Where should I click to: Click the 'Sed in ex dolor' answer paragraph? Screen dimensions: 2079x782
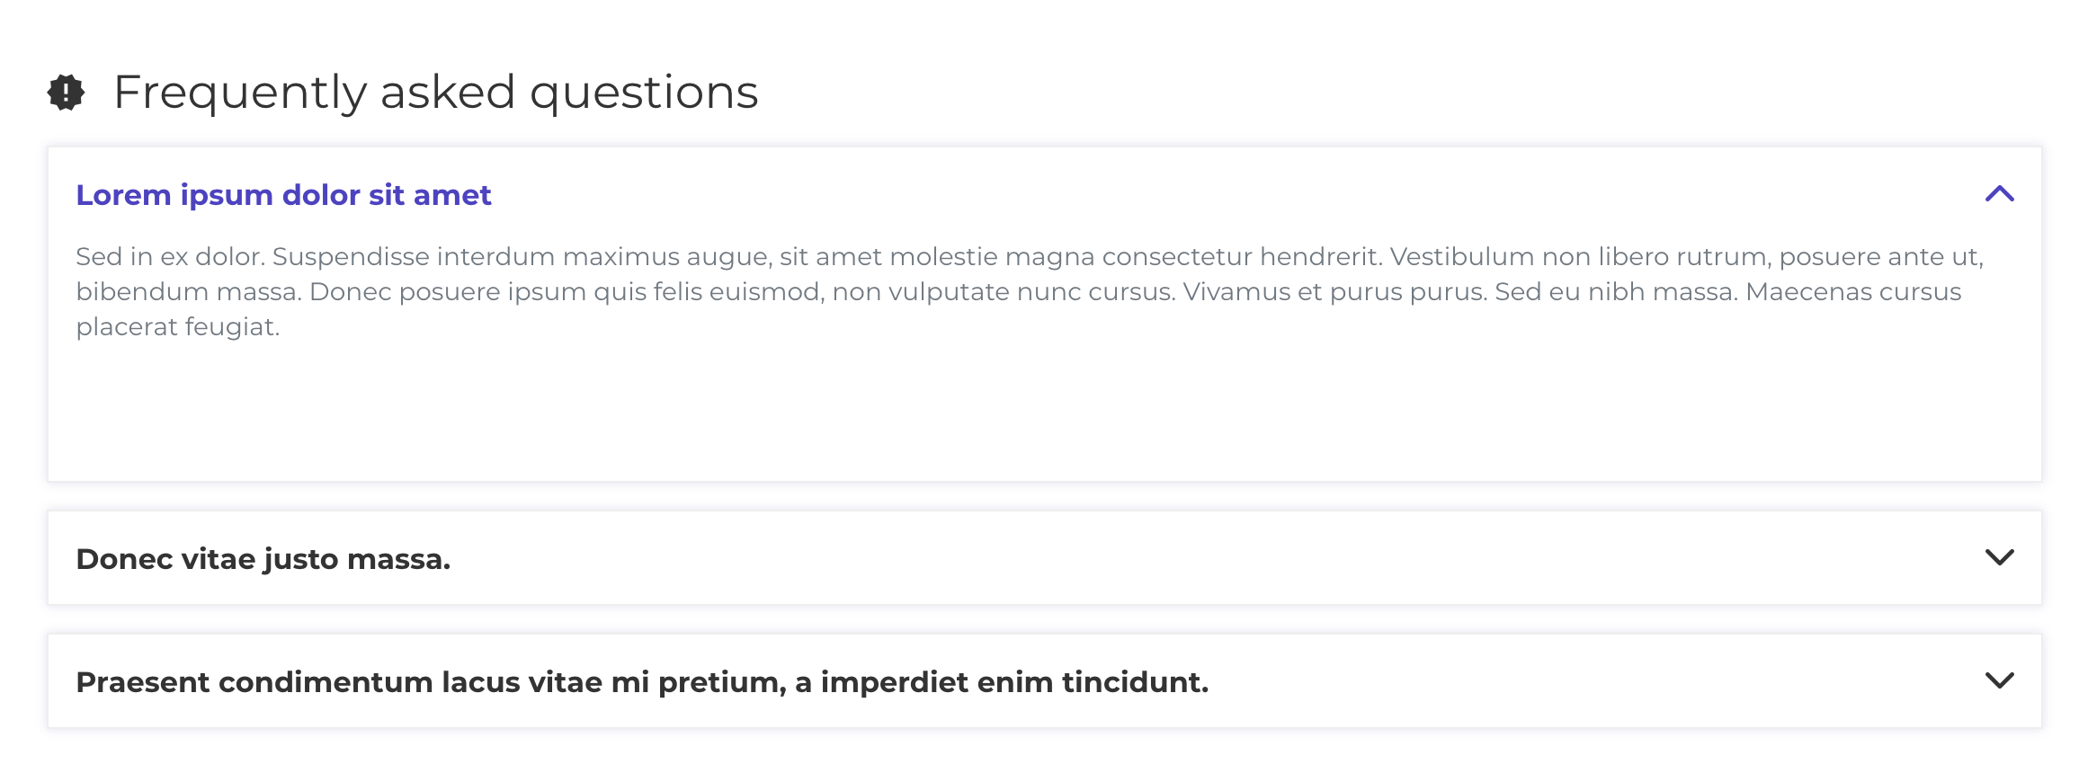[x=1030, y=292]
